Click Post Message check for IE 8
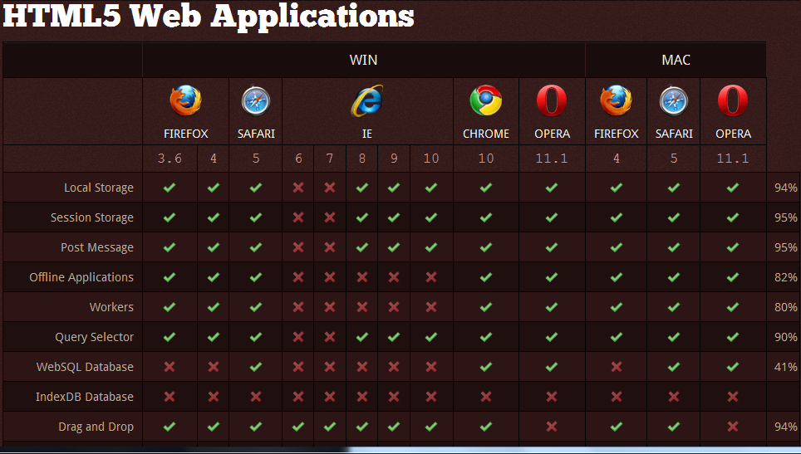Image resolution: width=801 pixels, height=454 pixels. click(x=362, y=247)
